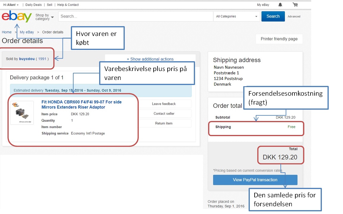Open My eBay in the top bar
The height and width of the screenshot is (214, 343).
pyautogui.click(x=263, y=5)
